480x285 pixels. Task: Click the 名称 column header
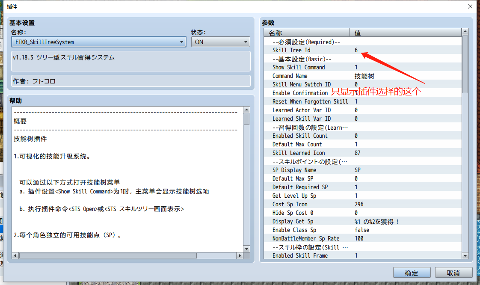306,33
